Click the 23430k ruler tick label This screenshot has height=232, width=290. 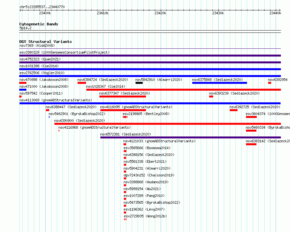point(218,13)
